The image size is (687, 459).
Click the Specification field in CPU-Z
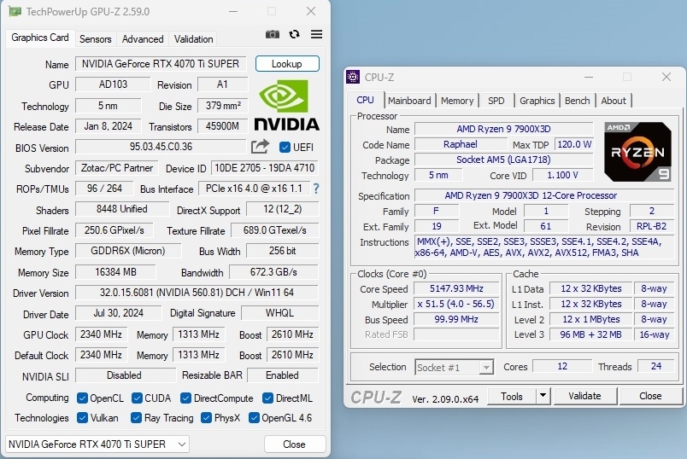point(544,195)
